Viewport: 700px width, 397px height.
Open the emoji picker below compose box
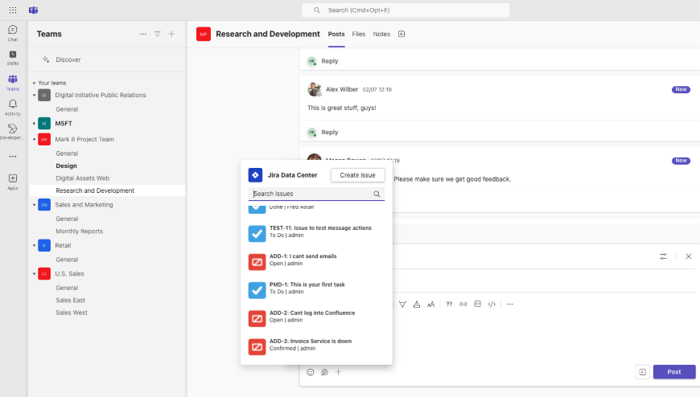coord(311,372)
